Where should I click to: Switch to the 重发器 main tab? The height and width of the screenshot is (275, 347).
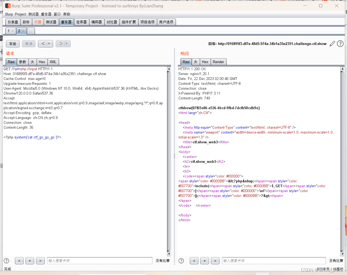(66, 22)
